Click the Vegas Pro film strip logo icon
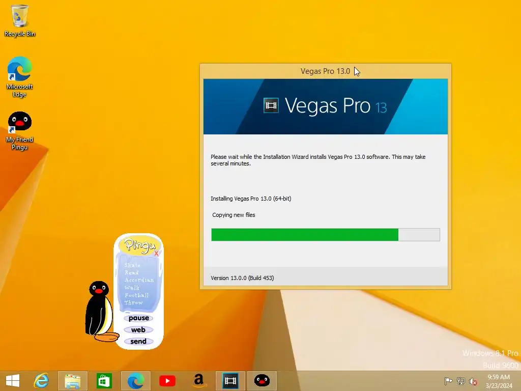521x391 pixels. tap(271, 106)
